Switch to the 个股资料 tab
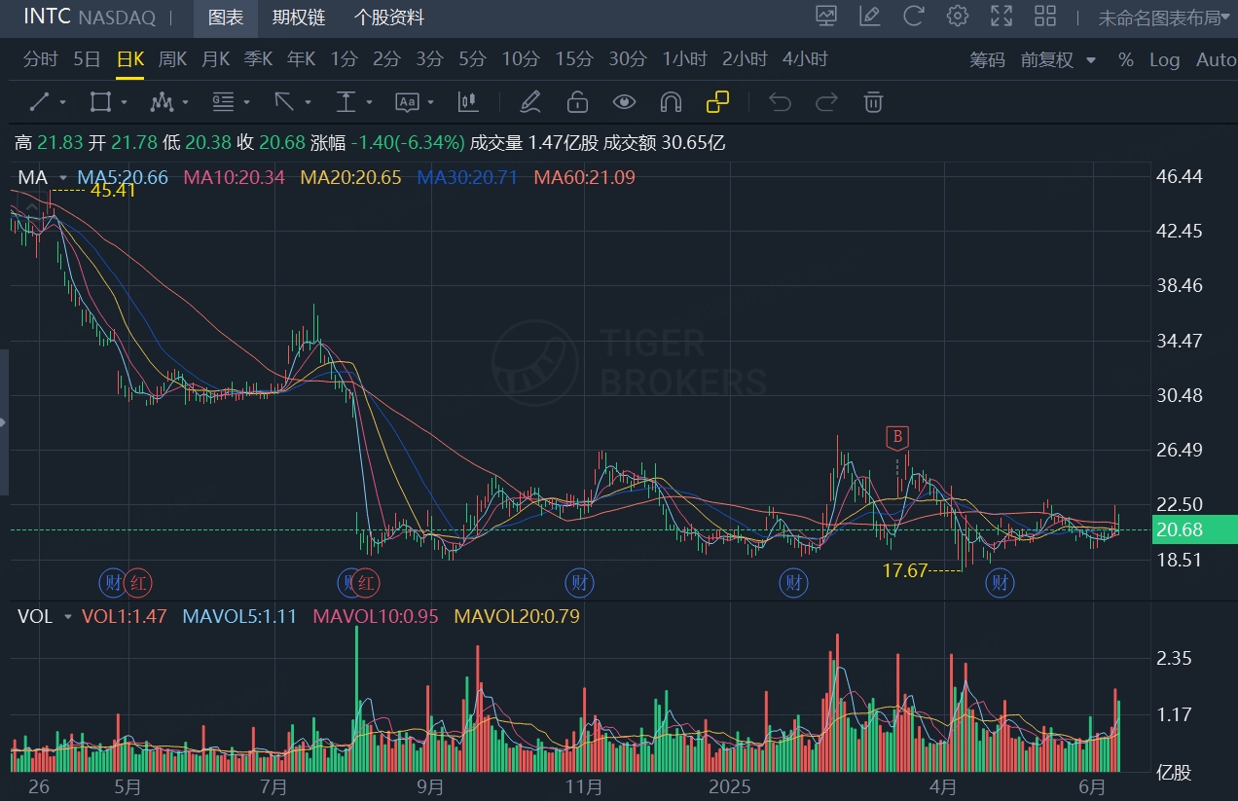1238x801 pixels. (x=389, y=18)
